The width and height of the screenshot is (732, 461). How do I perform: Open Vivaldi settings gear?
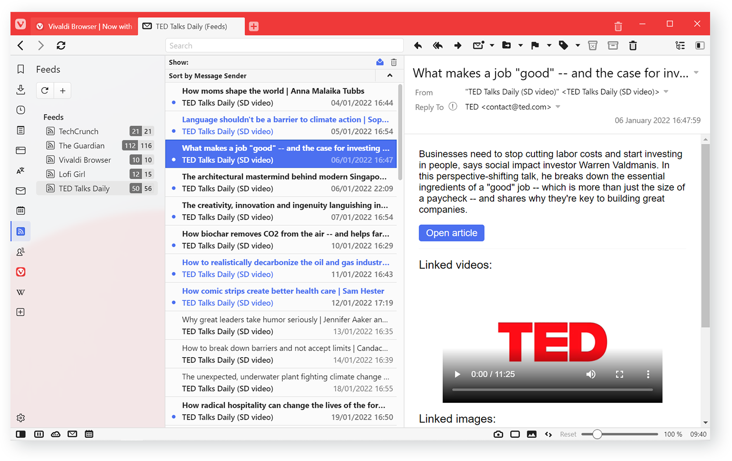[x=21, y=418]
